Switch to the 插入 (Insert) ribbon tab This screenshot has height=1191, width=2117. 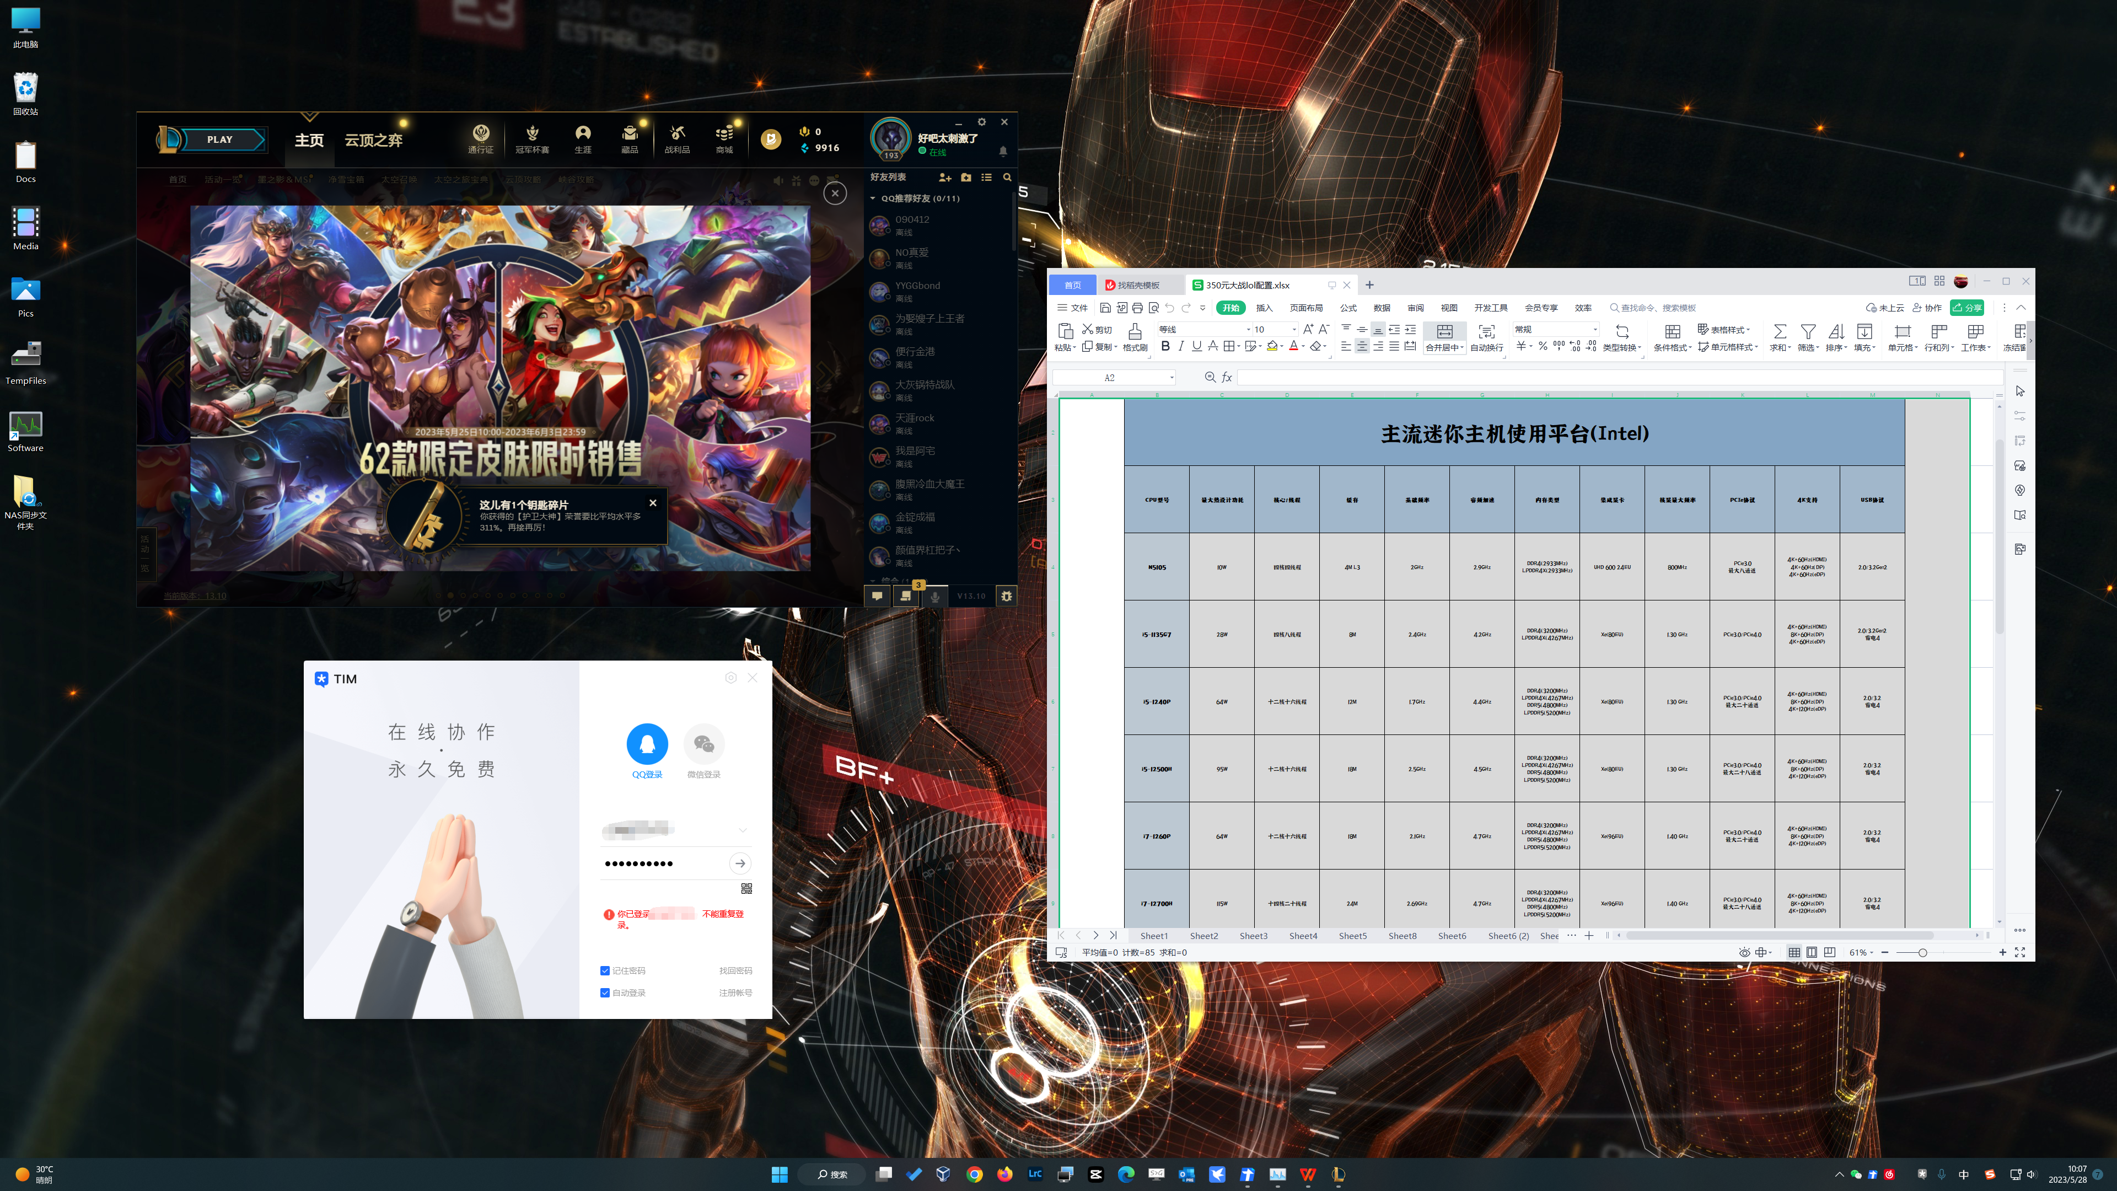tap(1264, 308)
